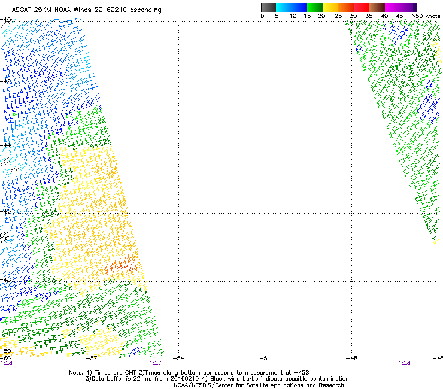Screen dimensions: 443x389
Task: Click the -42 latitude axis label
Action: point(5,81)
